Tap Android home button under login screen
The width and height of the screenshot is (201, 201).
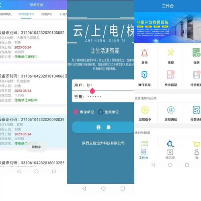(x=103, y=189)
